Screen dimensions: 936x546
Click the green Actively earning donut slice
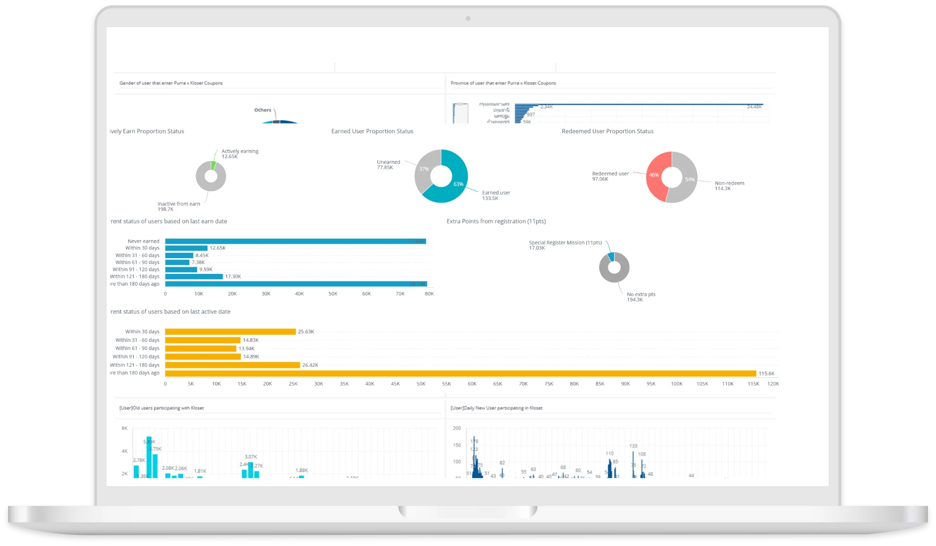214,165
